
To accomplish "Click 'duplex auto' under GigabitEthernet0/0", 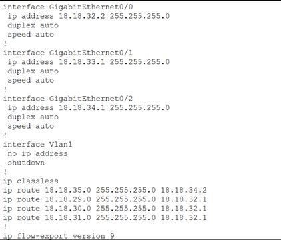I will (33, 25).
